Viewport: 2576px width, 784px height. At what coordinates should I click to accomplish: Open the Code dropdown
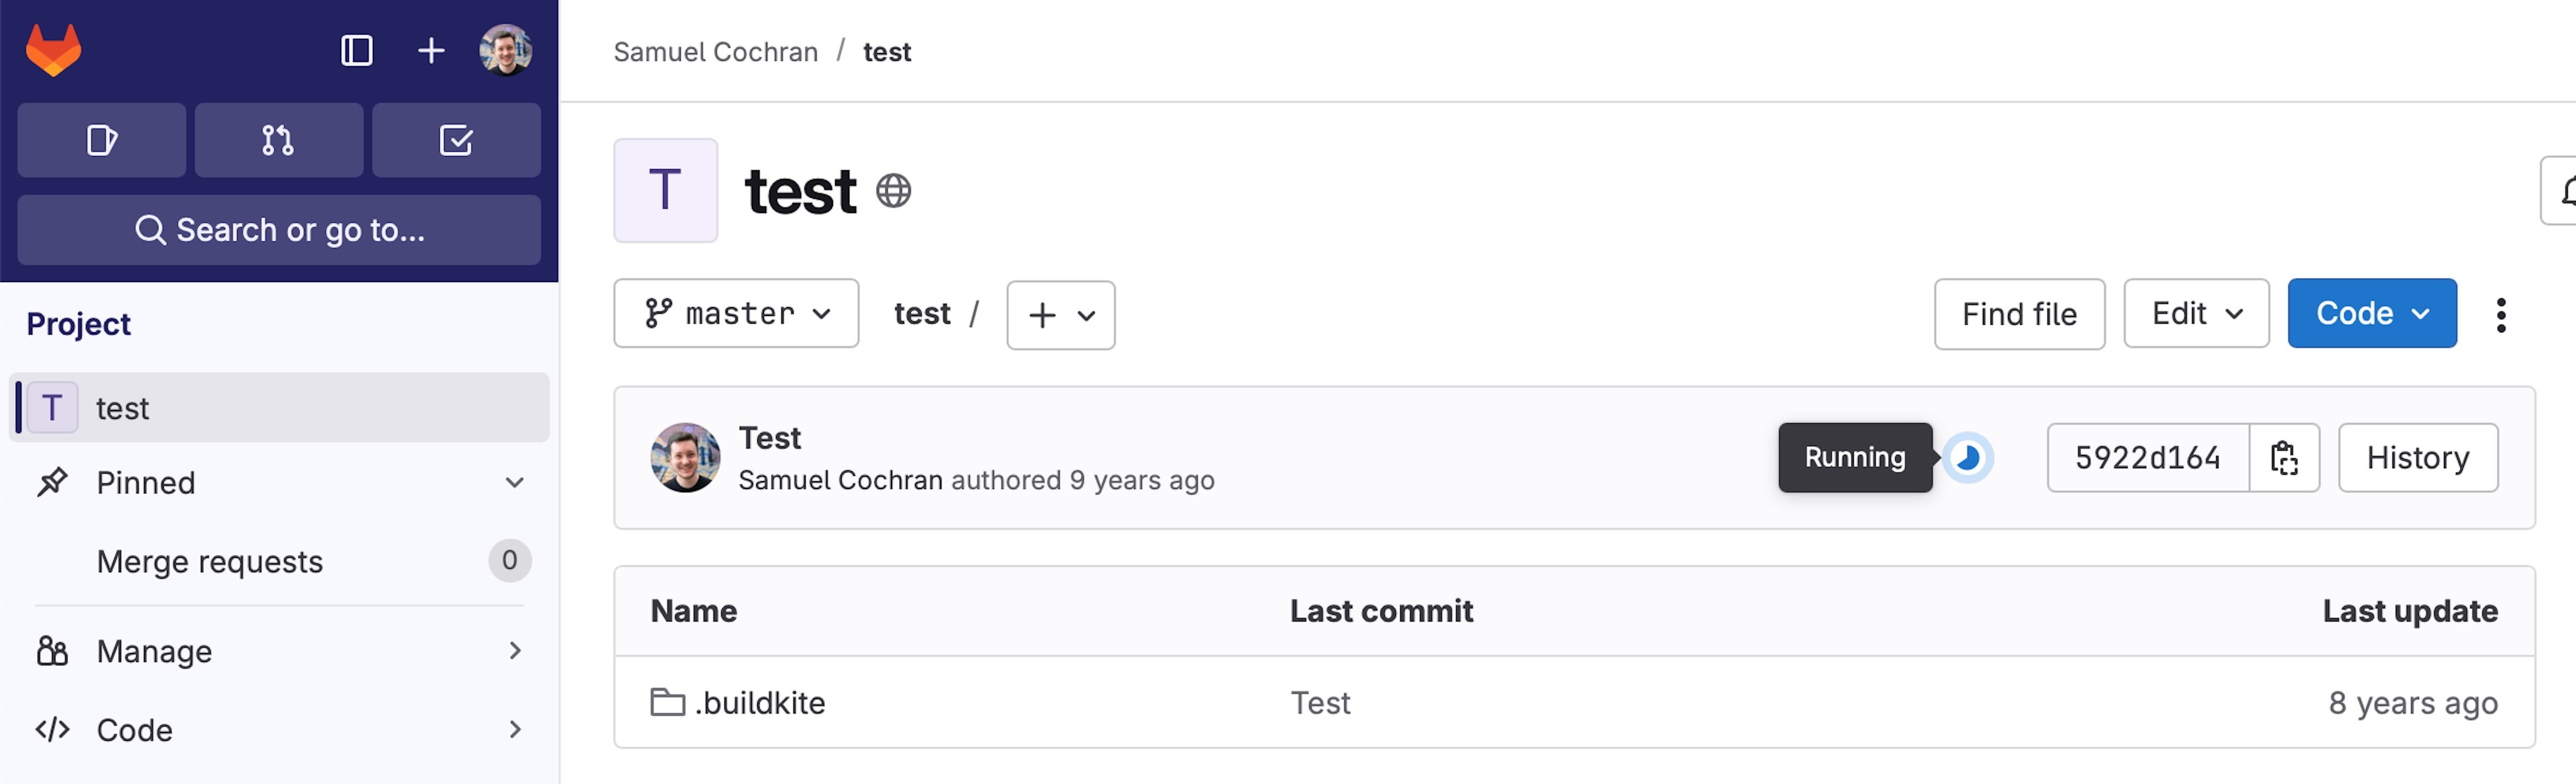(2371, 313)
